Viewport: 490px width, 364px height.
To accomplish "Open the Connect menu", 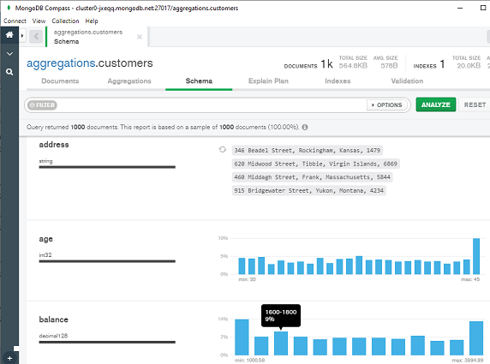I will 15,21.
